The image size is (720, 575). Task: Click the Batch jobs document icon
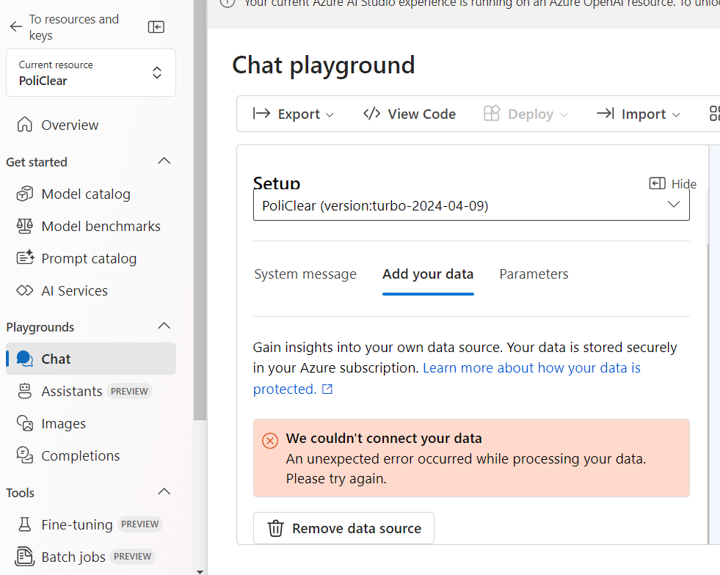click(25, 557)
